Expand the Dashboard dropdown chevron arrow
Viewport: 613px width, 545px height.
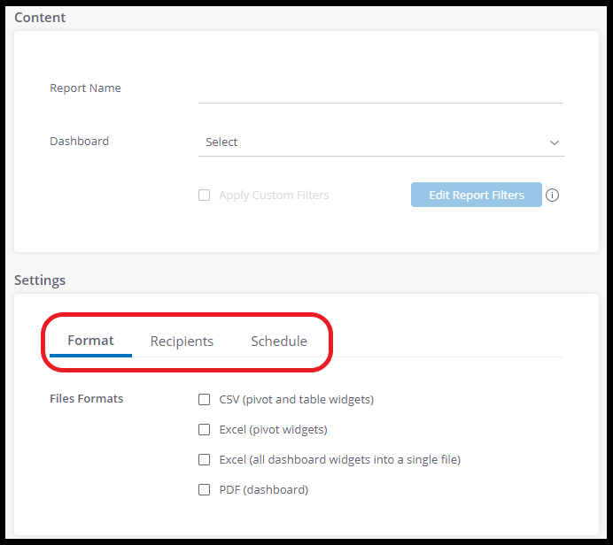(x=554, y=142)
